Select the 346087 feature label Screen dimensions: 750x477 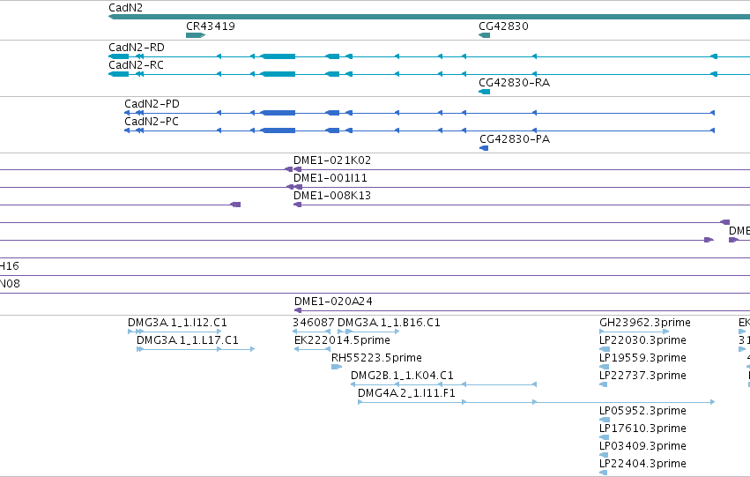313,323
